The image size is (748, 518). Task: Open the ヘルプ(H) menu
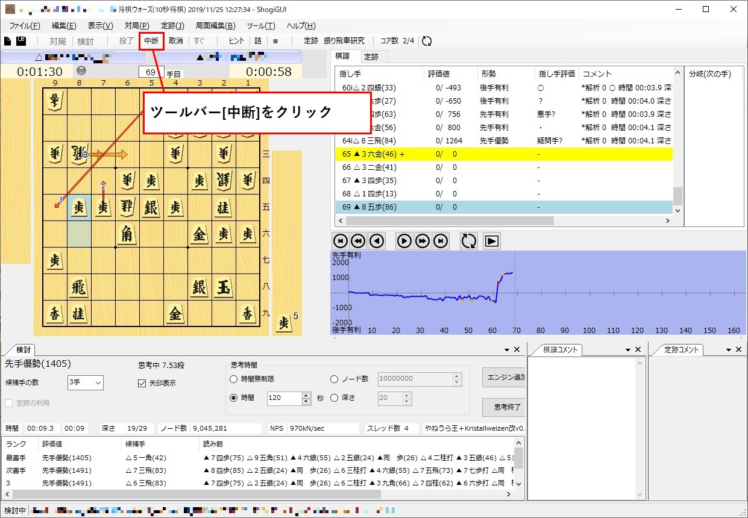(301, 26)
